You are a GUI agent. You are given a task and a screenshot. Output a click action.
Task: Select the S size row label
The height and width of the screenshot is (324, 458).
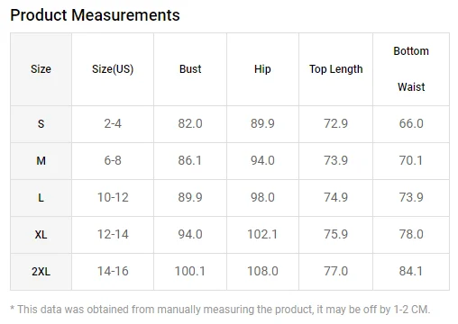click(41, 124)
